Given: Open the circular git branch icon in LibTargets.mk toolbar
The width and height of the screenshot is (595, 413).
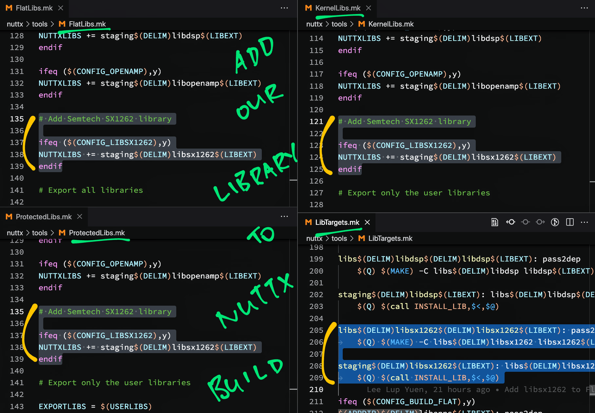Looking at the screenshot, I should tap(555, 222).
